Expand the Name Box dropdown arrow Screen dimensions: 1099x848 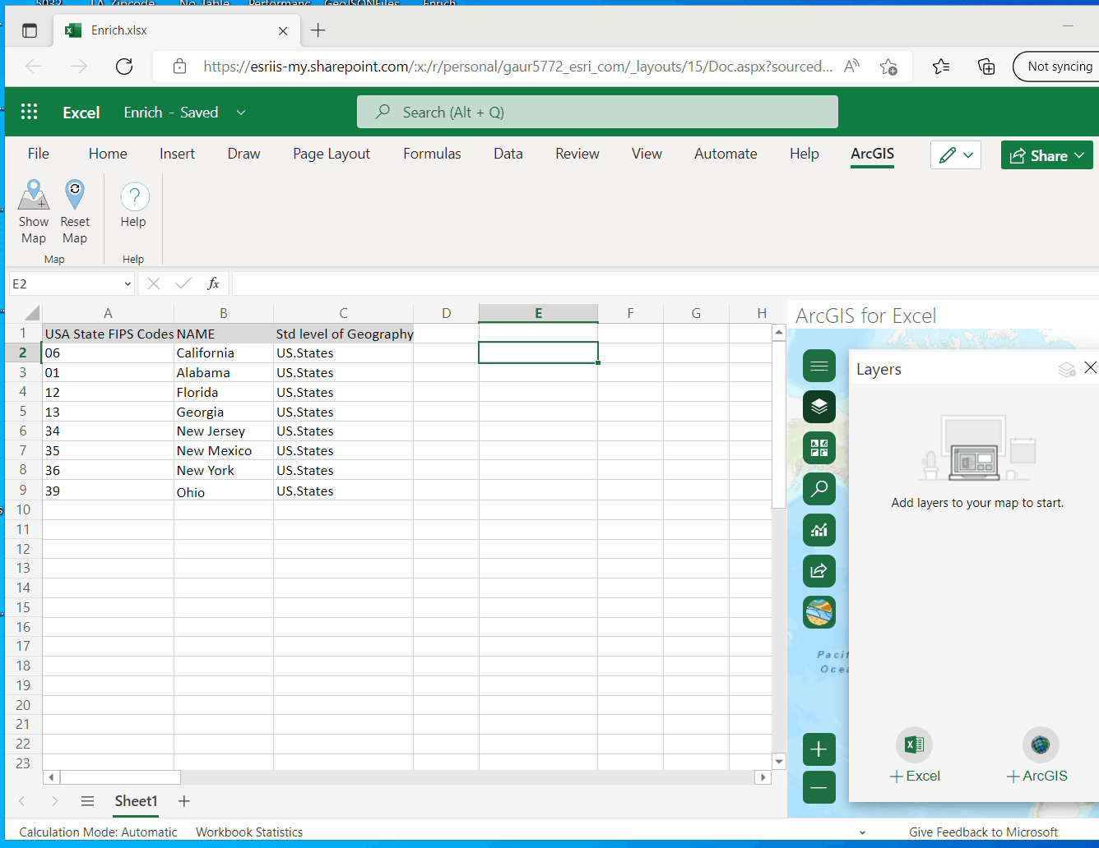pos(128,283)
